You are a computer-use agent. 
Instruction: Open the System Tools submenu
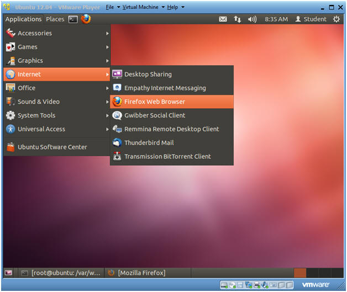pos(57,115)
